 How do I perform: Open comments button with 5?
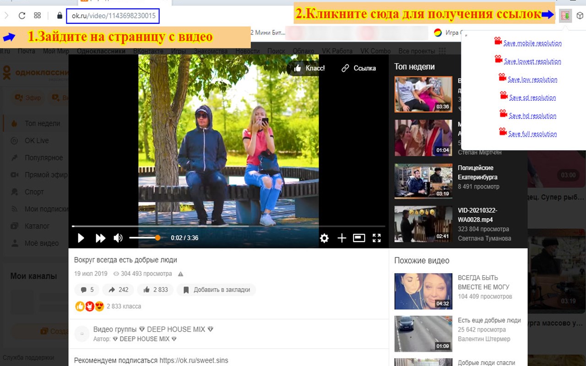pos(87,290)
